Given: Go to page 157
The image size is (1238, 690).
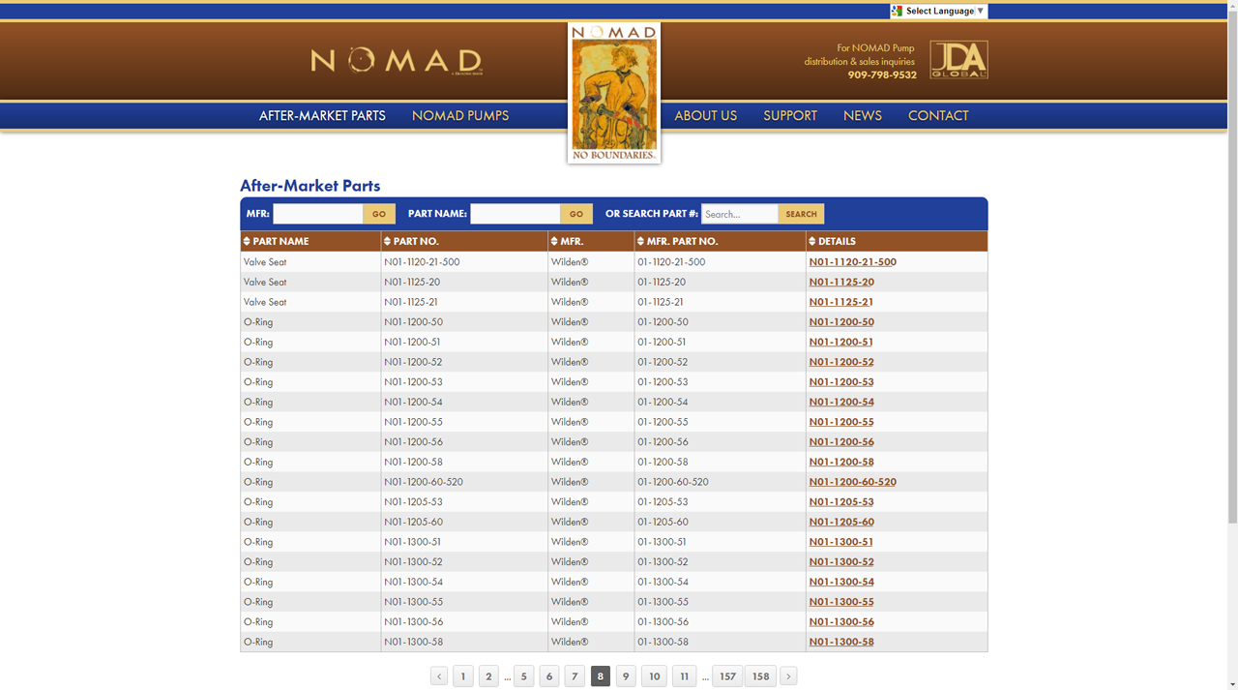Looking at the screenshot, I should (727, 676).
